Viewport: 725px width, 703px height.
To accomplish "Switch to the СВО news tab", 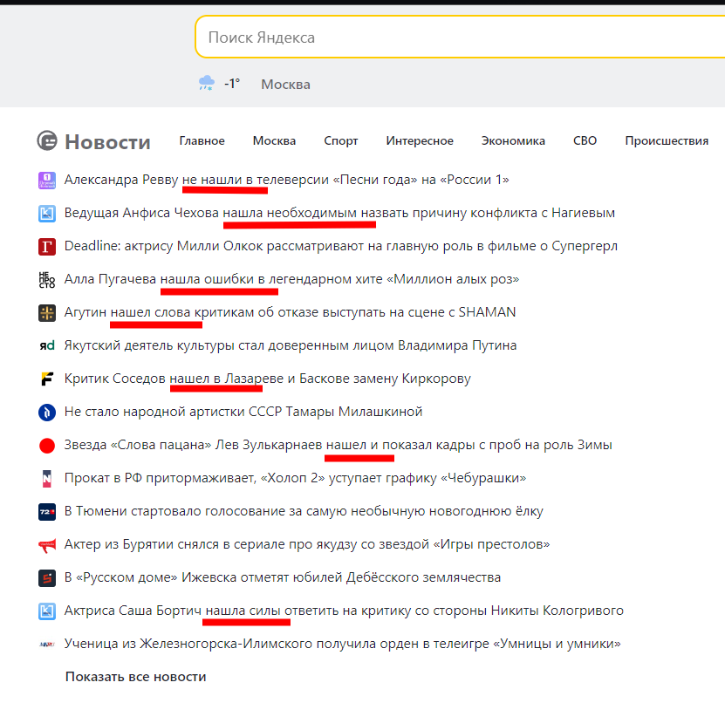I will click(x=585, y=140).
